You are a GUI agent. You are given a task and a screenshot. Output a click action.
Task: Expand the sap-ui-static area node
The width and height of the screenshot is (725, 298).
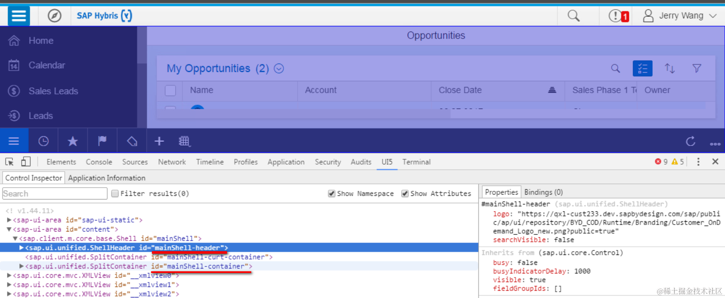tap(9, 220)
